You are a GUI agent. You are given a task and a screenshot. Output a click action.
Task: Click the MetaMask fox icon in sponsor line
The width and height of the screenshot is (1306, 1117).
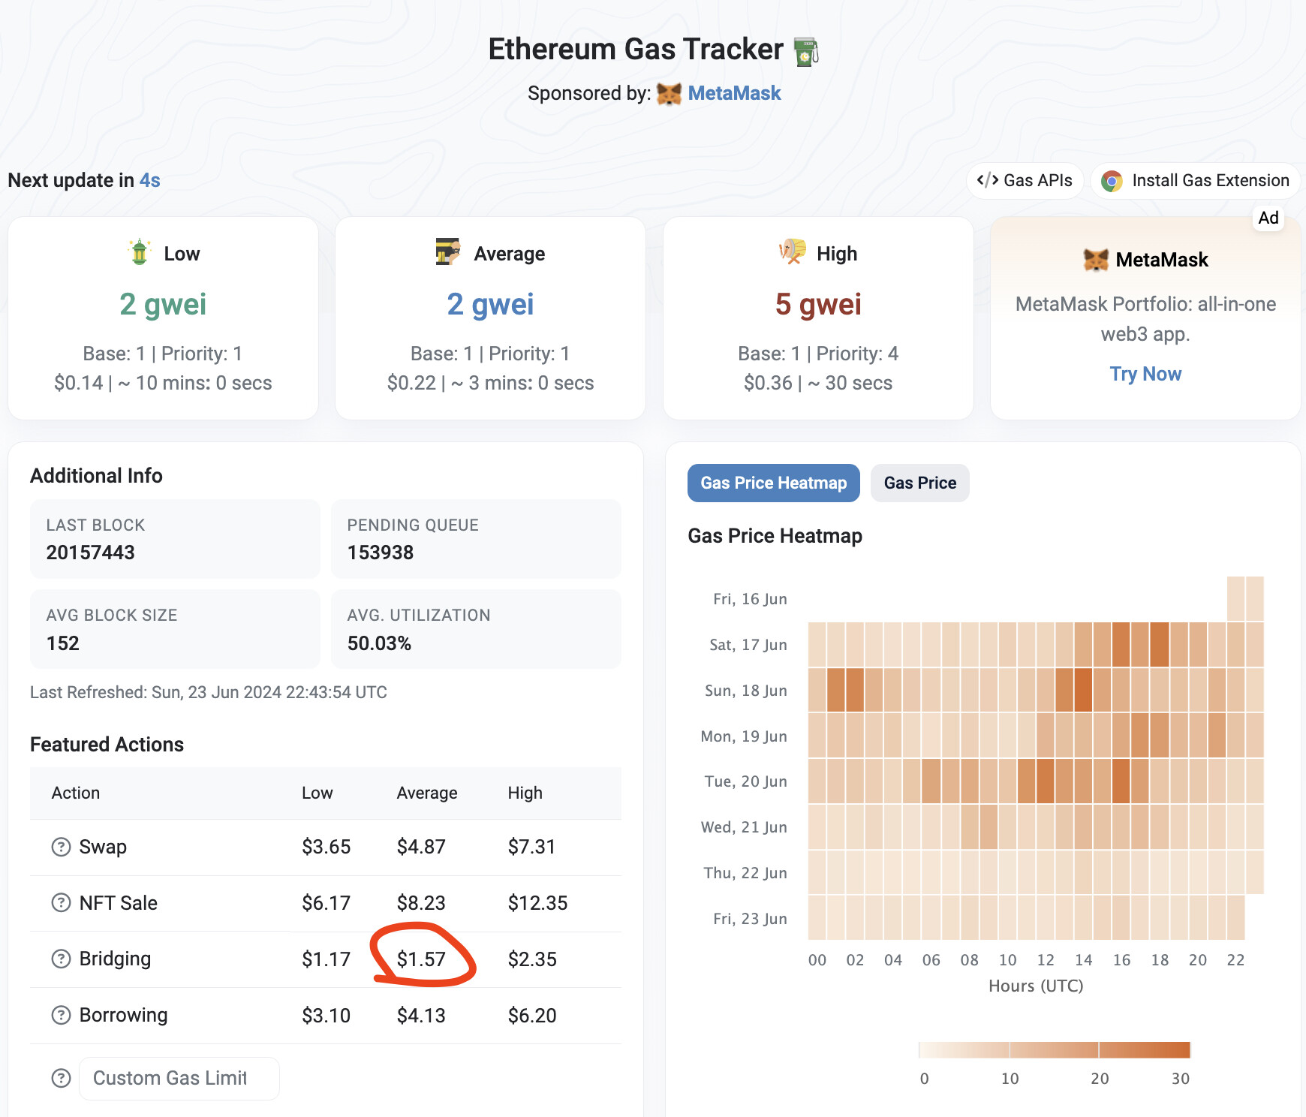668,94
